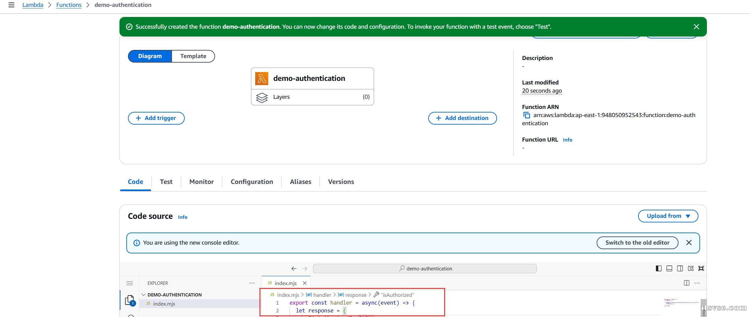Click code line 1 with export const handler
This screenshot has width=750, height=317.
tap(352, 303)
